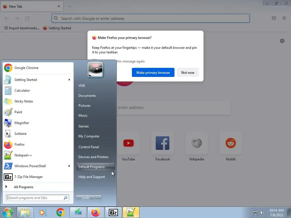Select the New Tab browser tab
The image size is (291, 218).
[x=32, y=6]
